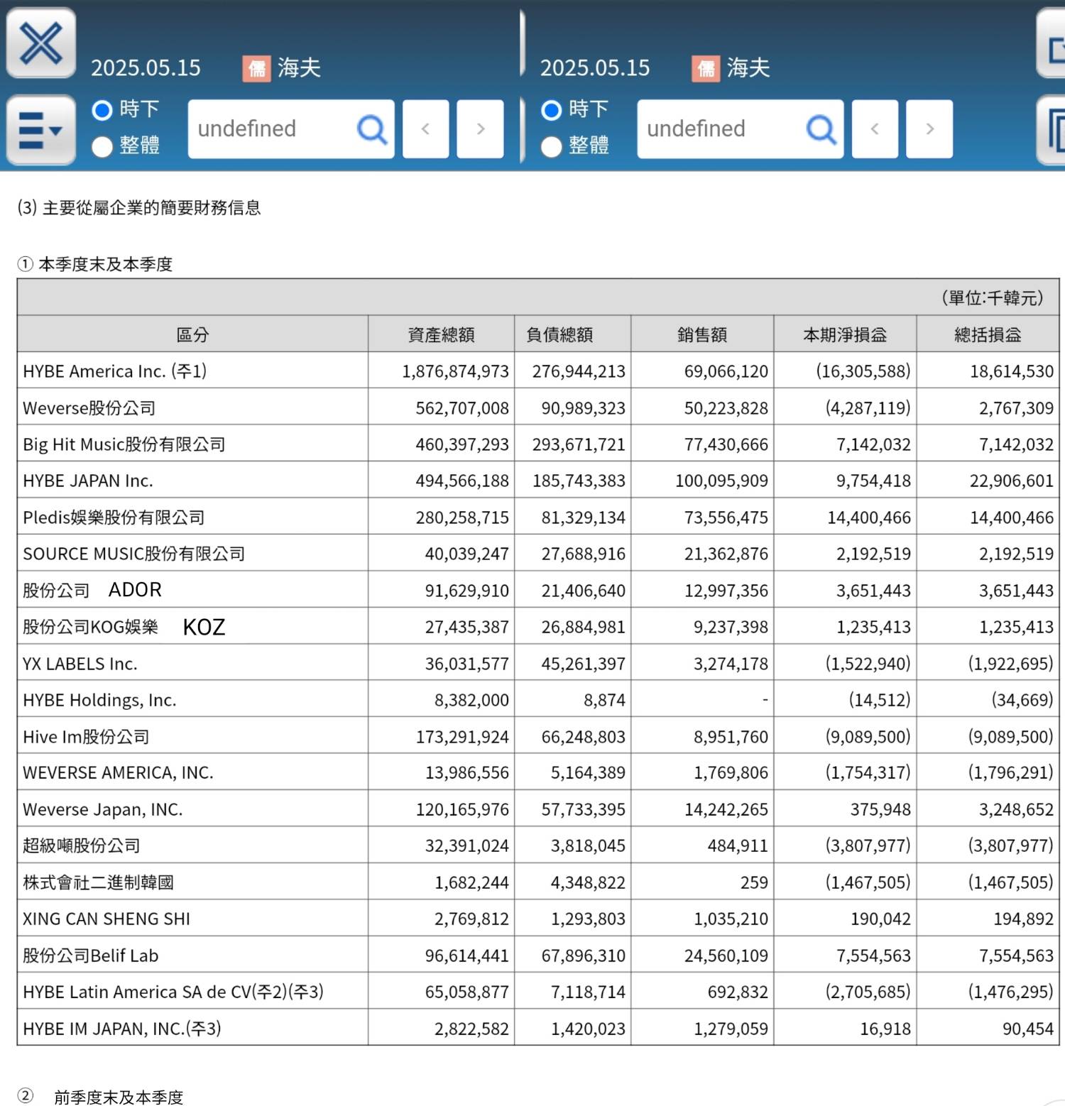The height and width of the screenshot is (1106, 1065).
Task: Select Big Hit Music股份有限公司 row name
Action: point(124,444)
